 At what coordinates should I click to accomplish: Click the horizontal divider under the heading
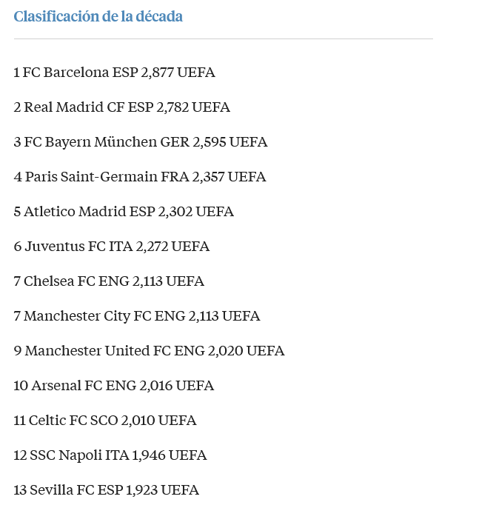pyautogui.click(x=224, y=39)
